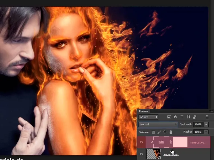Click the Deckkraft 100% value field
The height and width of the screenshot is (160, 214).
point(198,125)
